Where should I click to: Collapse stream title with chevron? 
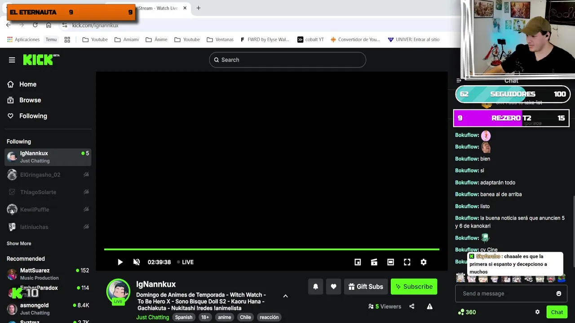(x=285, y=296)
